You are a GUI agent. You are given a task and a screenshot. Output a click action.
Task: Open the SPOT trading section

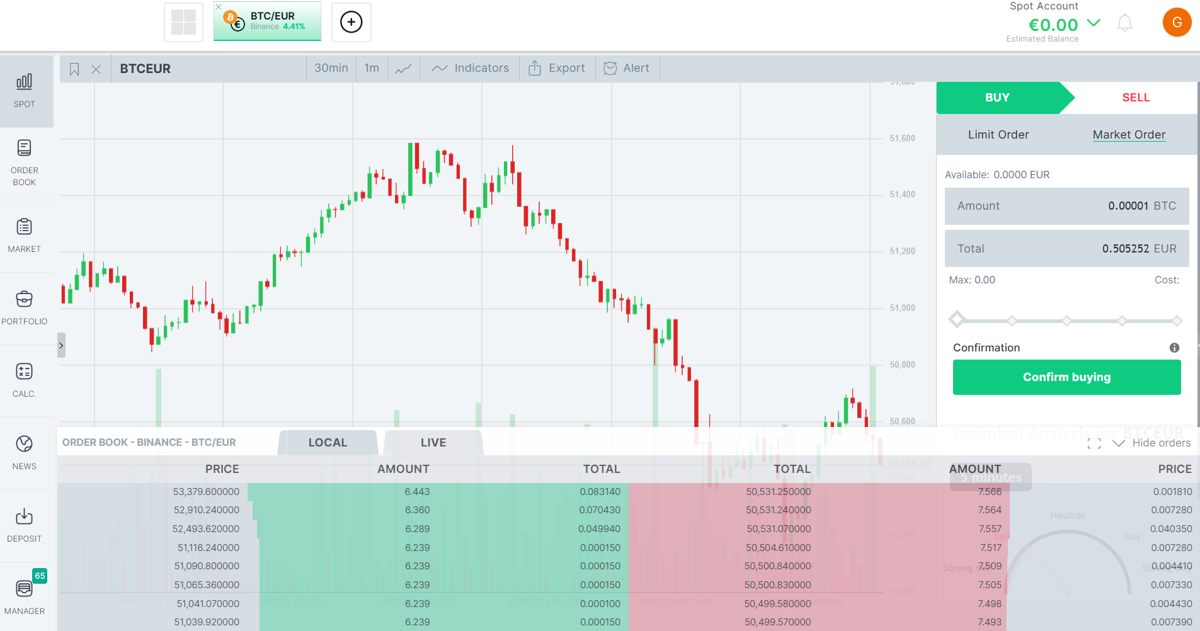click(25, 91)
